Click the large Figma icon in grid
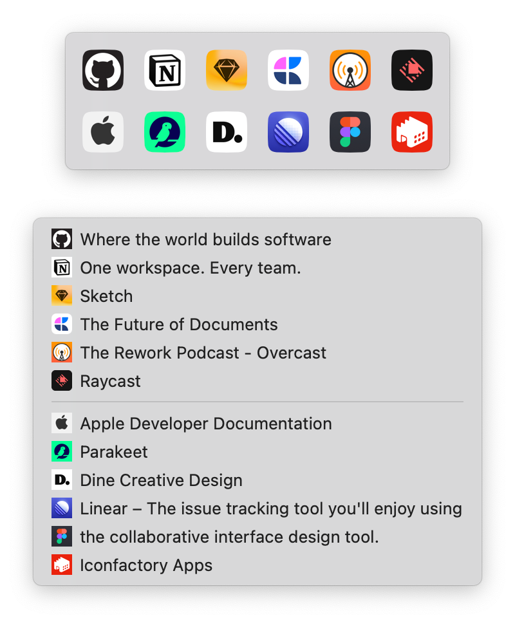515x618 pixels. tap(350, 132)
